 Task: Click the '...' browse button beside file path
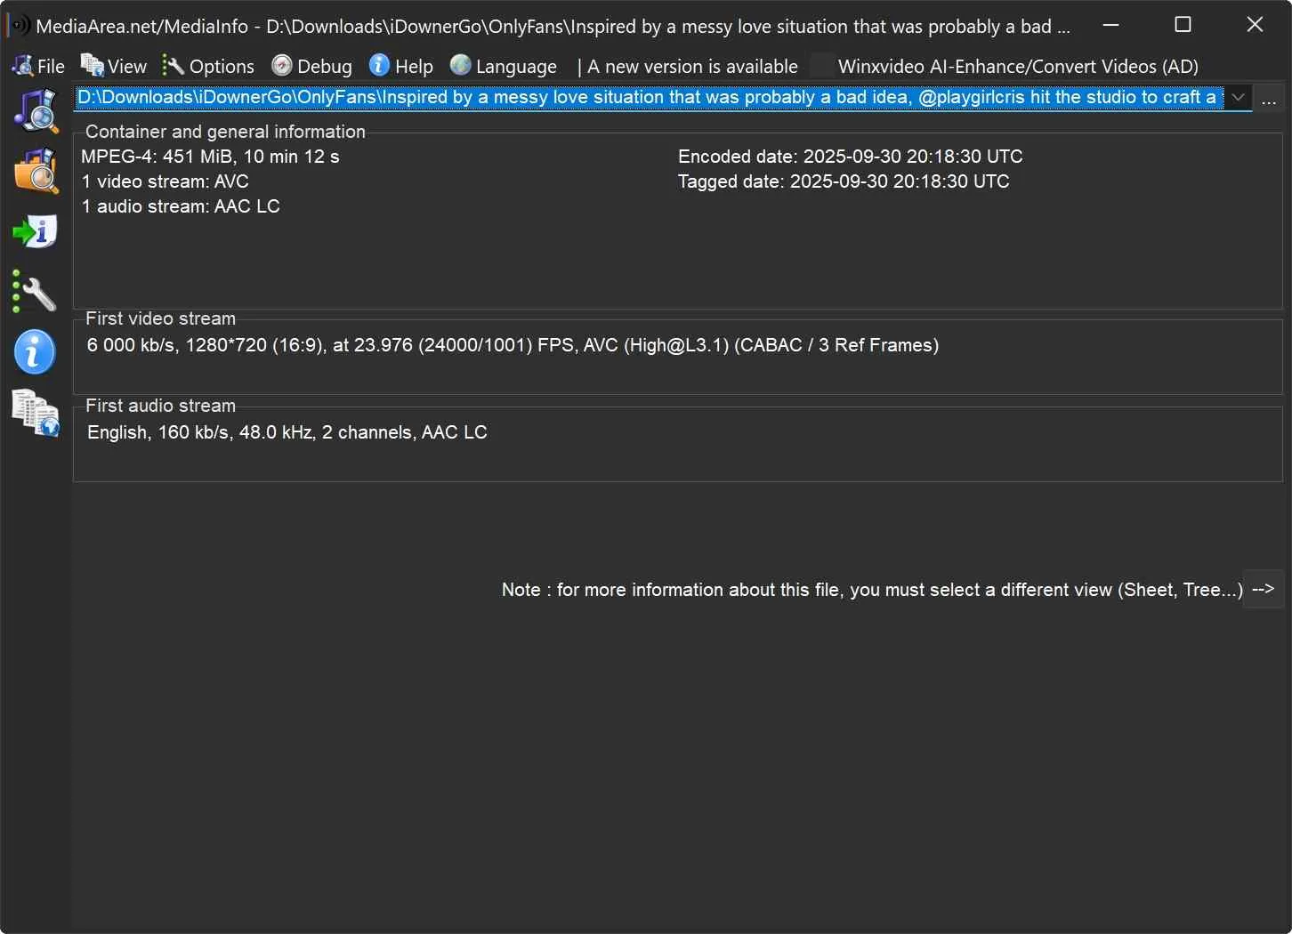[x=1269, y=100]
